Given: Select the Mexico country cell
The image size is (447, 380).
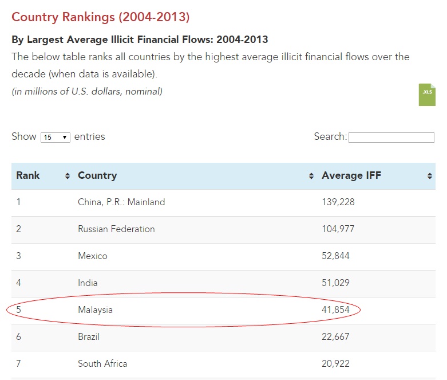Looking at the screenshot, I should click(93, 256).
